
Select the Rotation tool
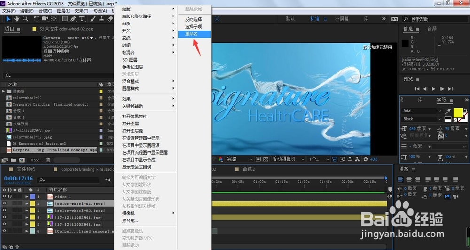click(x=36, y=19)
